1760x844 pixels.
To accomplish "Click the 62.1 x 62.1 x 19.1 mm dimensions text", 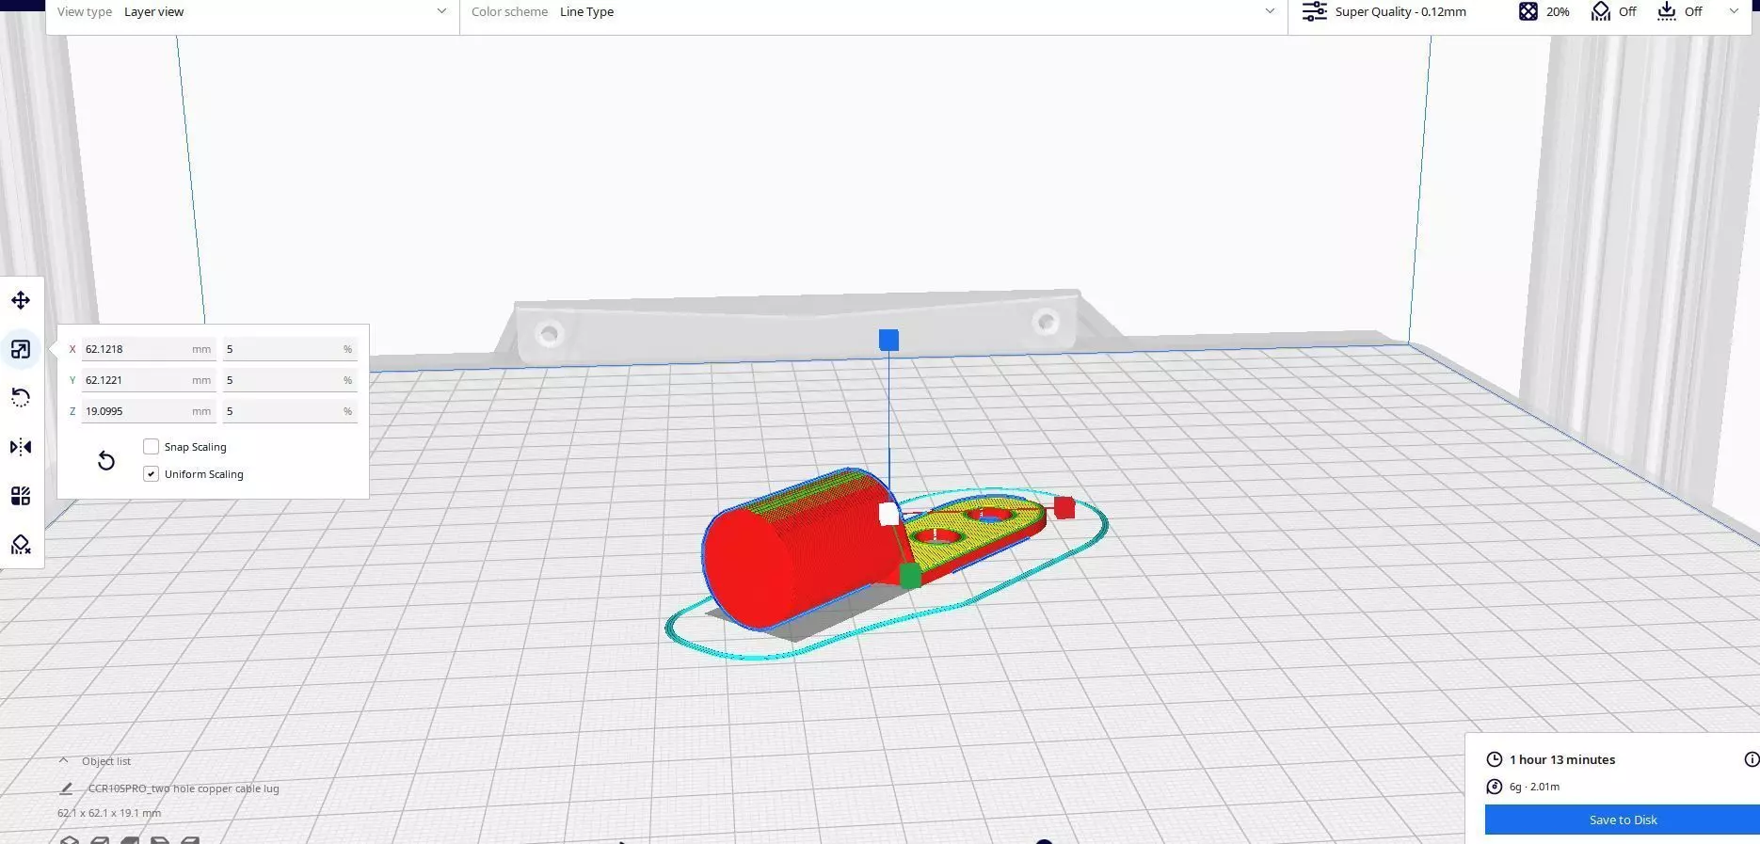I will 109,813.
